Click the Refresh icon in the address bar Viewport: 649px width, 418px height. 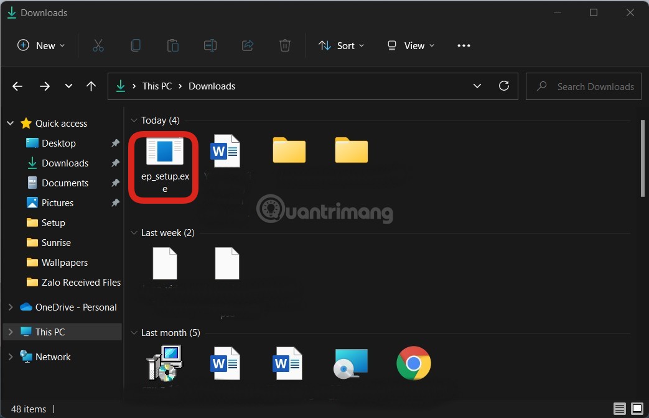coord(504,86)
